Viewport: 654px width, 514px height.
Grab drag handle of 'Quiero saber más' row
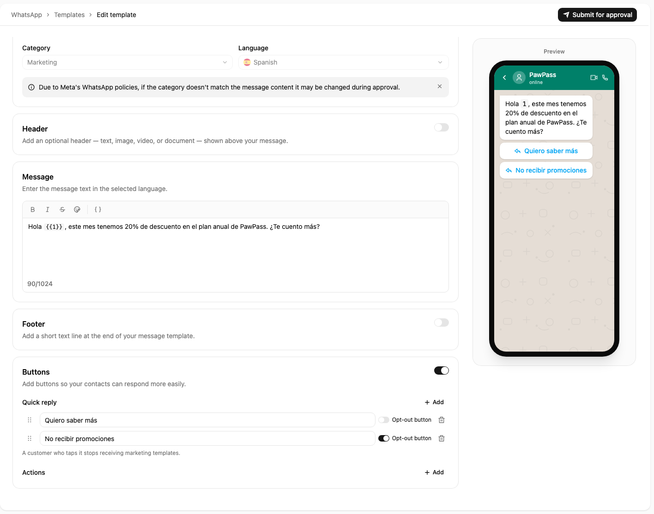[x=30, y=420]
